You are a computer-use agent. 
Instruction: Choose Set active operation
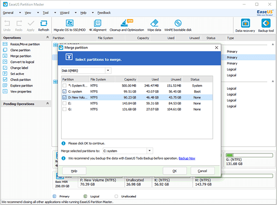17,74
